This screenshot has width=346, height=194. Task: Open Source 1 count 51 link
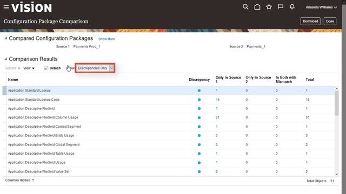tap(217, 117)
